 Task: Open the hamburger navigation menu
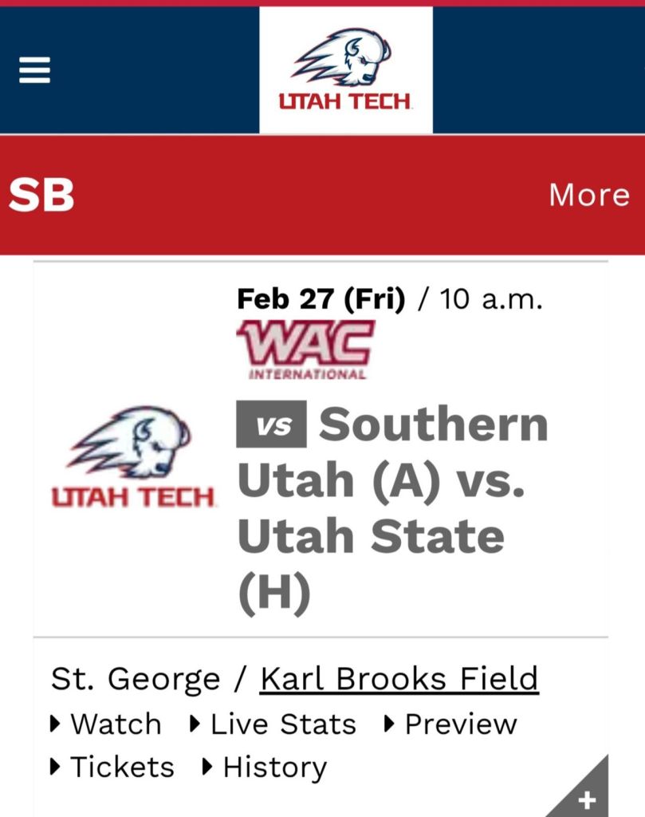pos(35,70)
